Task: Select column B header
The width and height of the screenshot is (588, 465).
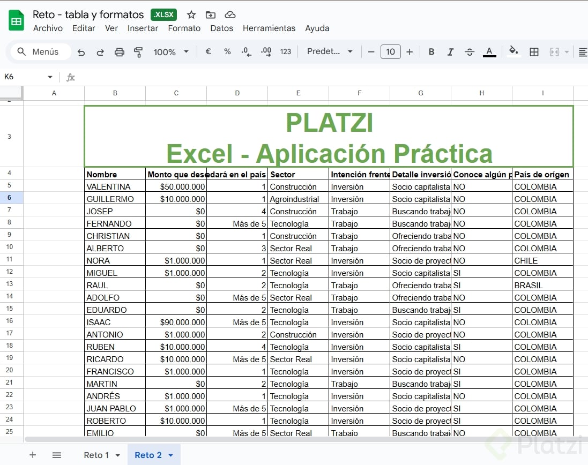Action: coord(115,93)
